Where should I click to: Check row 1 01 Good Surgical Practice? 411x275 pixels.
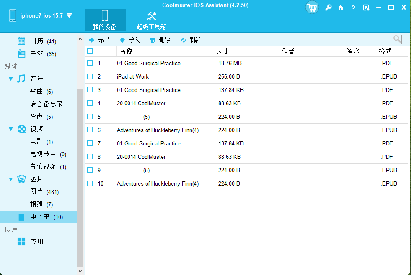[x=90, y=63]
